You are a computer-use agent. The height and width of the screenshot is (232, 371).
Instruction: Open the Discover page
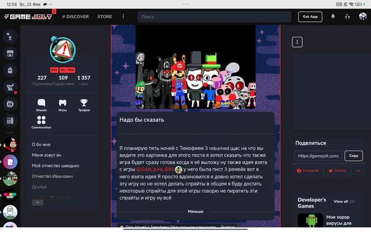tap(75, 16)
